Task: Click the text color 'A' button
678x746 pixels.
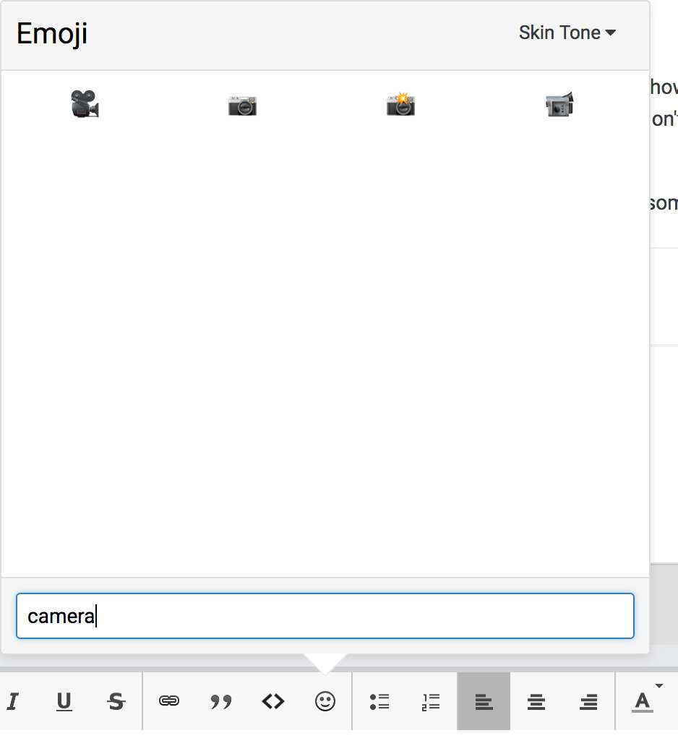Action: [642, 701]
